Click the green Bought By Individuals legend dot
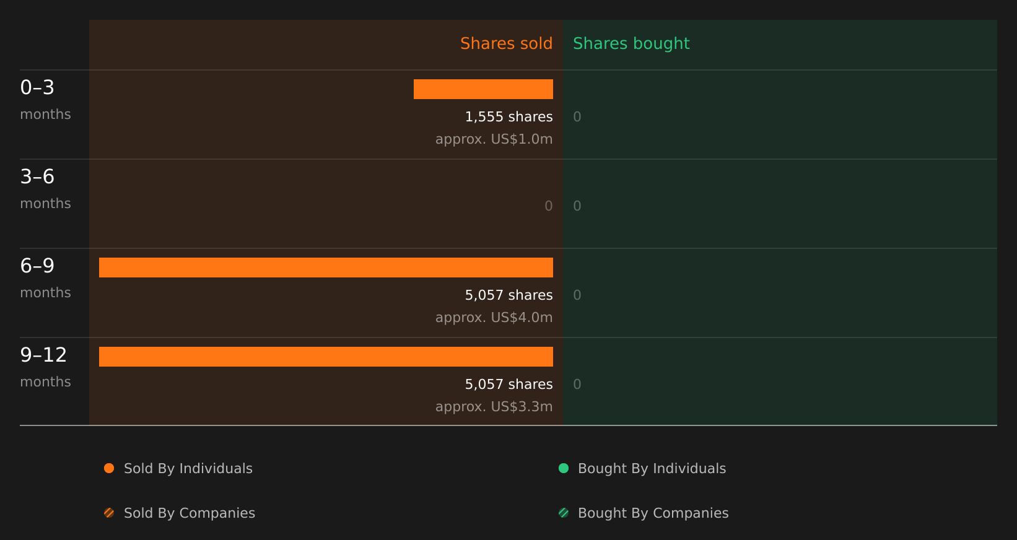Viewport: 1017px width, 540px height. (x=564, y=468)
